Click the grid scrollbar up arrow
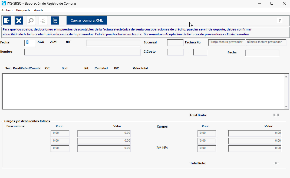 coord(286,77)
